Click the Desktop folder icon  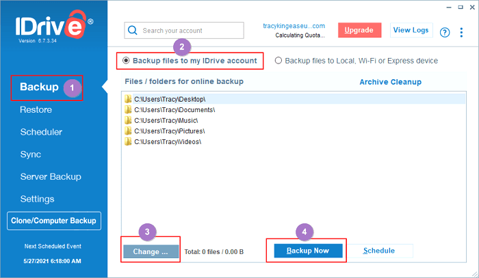pos(128,99)
